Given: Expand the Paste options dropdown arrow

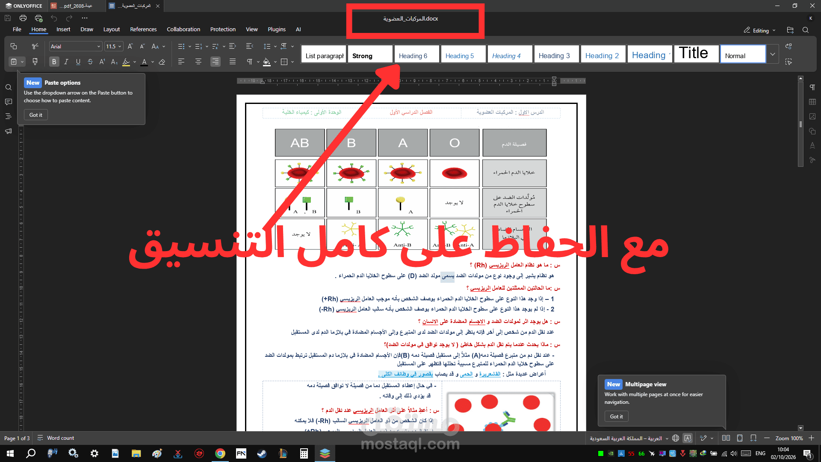Looking at the screenshot, I should (22, 62).
